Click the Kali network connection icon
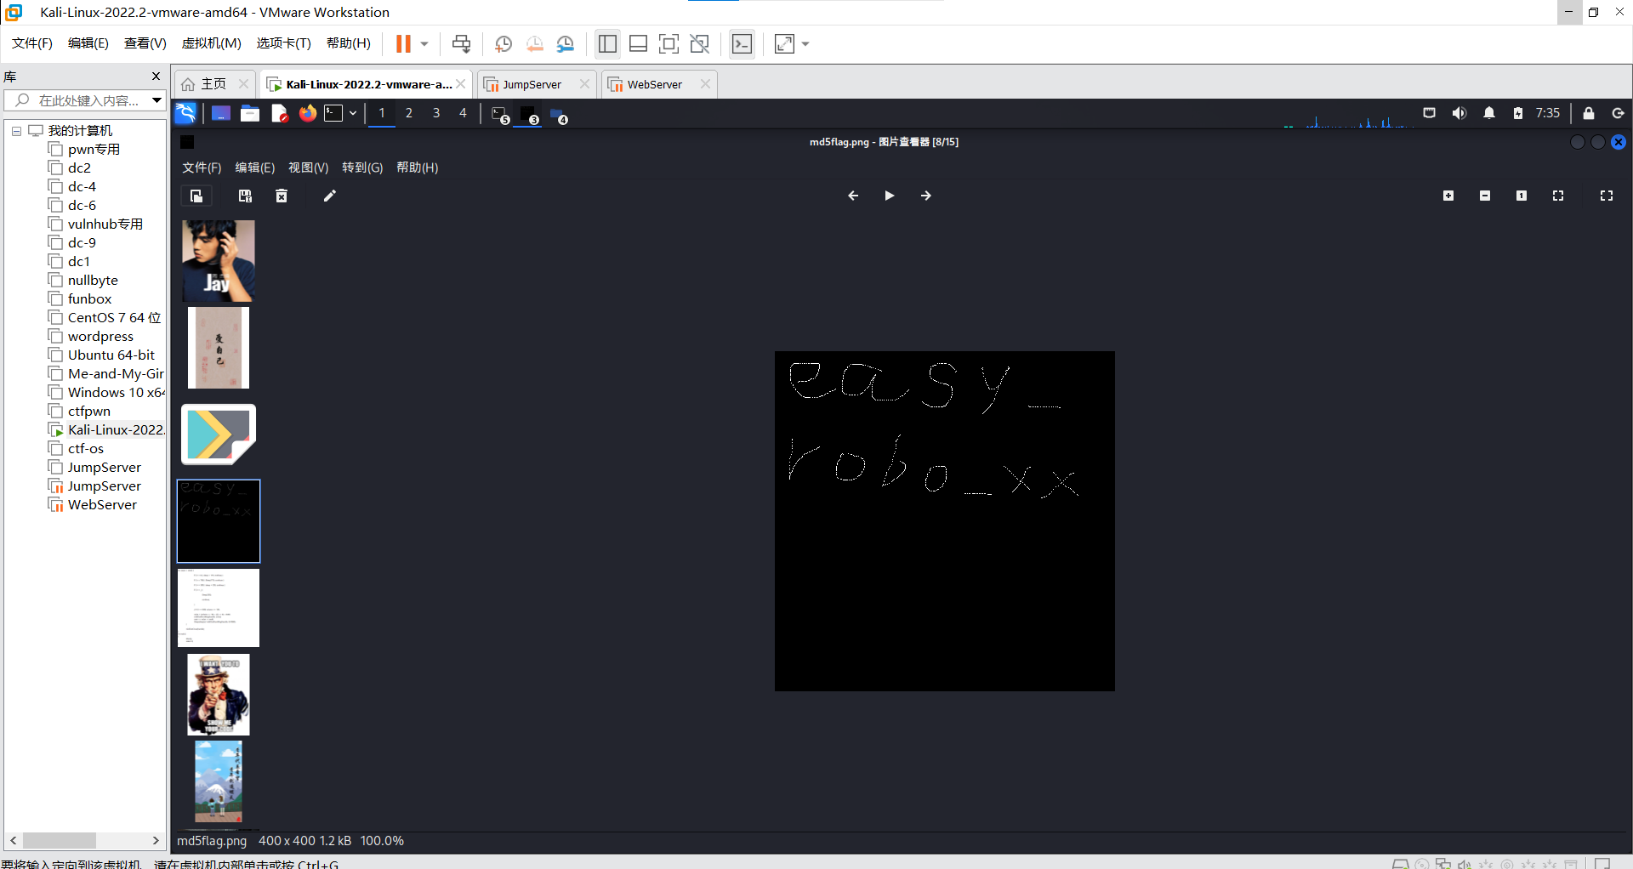This screenshot has width=1633, height=869. tap(1430, 113)
